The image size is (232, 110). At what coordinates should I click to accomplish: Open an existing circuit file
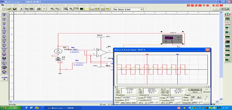click(x=9, y=9)
